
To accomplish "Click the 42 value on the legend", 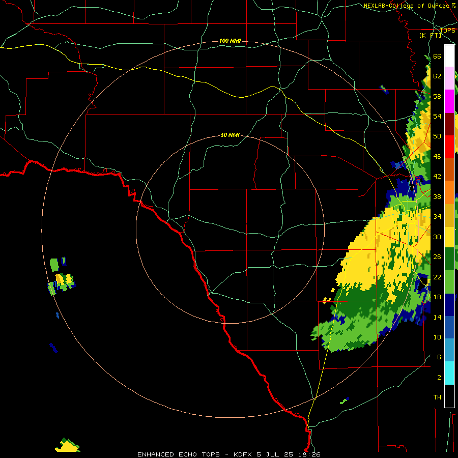I will coord(437,177).
